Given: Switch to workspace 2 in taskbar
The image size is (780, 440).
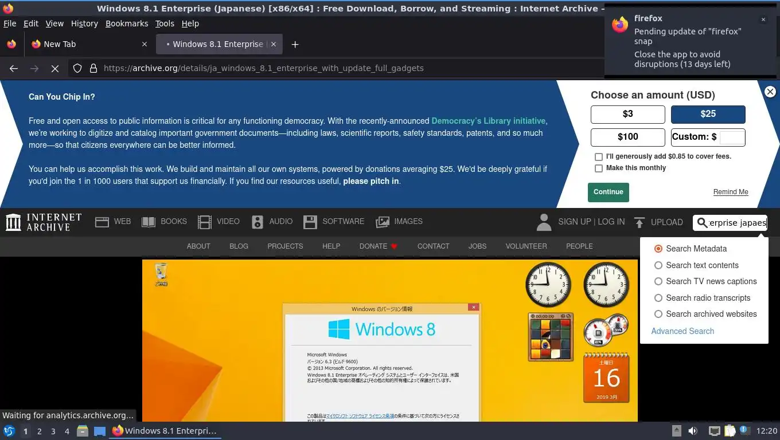Looking at the screenshot, I should coord(39,431).
